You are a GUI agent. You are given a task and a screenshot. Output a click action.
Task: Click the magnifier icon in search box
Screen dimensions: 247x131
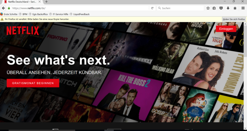coord(160,8)
